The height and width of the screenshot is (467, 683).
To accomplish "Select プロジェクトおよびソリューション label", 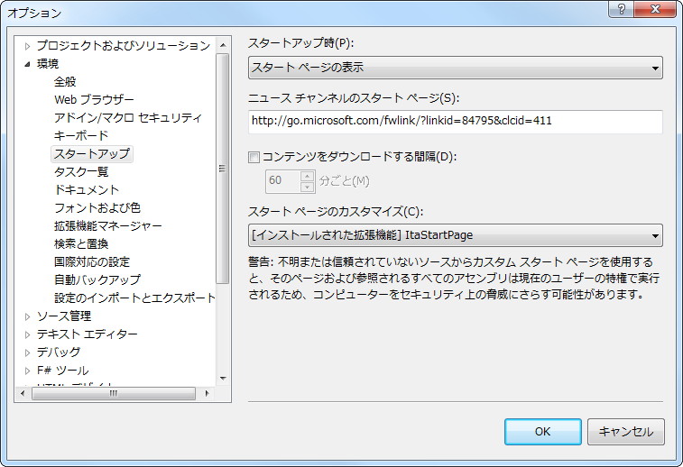I will coord(124,46).
